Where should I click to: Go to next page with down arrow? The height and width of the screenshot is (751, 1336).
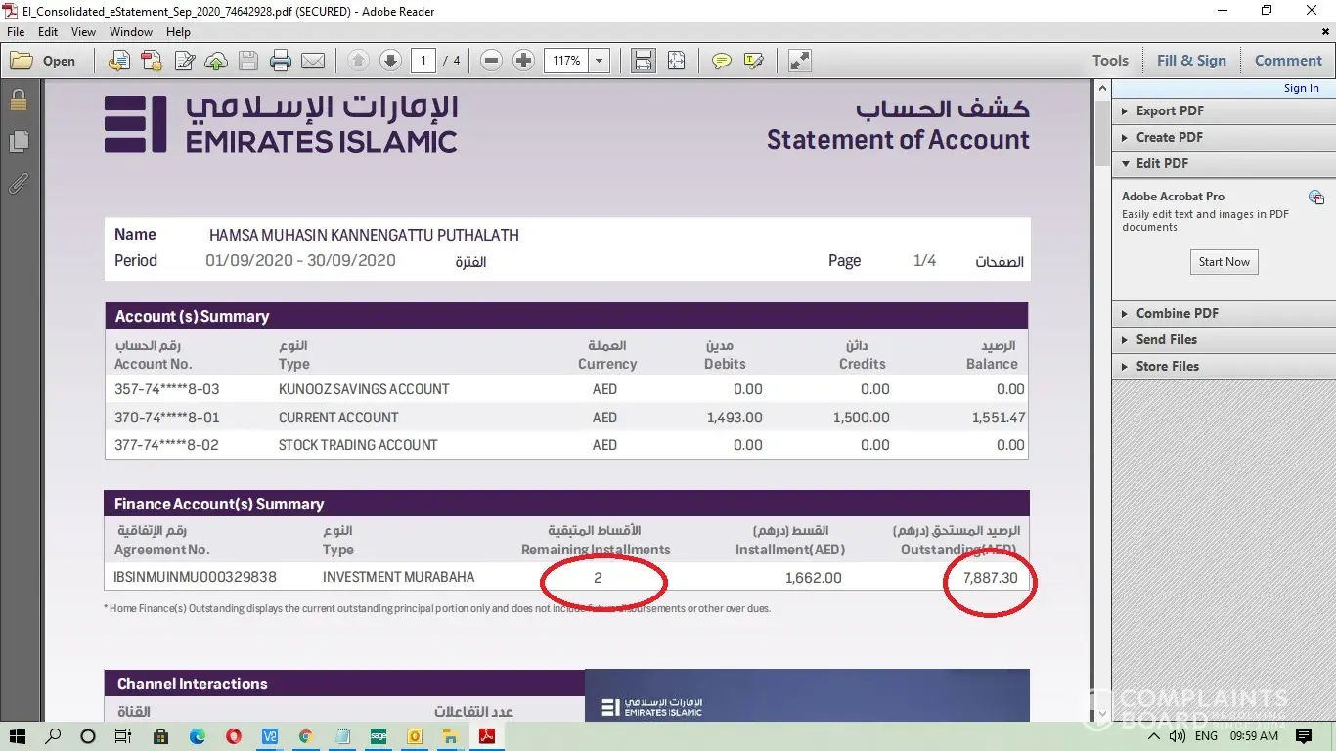pyautogui.click(x=390, y=61)
